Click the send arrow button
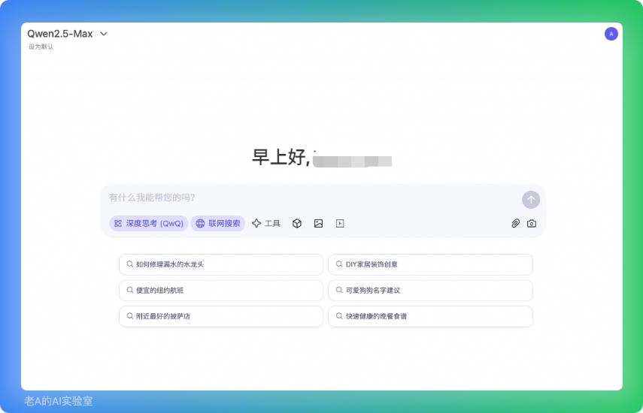Image resolution: width=643 pixels, height=413 pixels. [x=531, y=200]
